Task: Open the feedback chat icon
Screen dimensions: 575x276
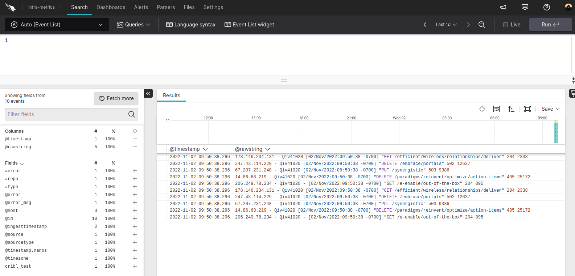Action: click(x=525, y=7)
